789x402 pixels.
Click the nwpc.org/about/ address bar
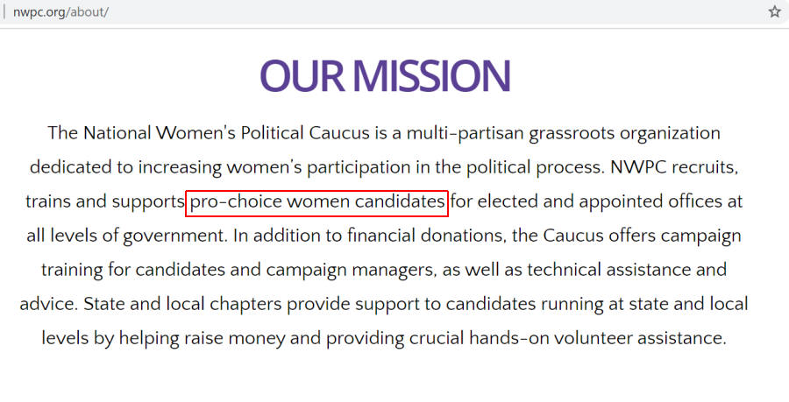[x=382, y=11]
